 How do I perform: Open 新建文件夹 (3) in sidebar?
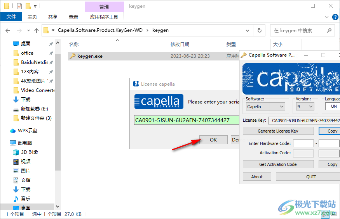tap(36, 118)
